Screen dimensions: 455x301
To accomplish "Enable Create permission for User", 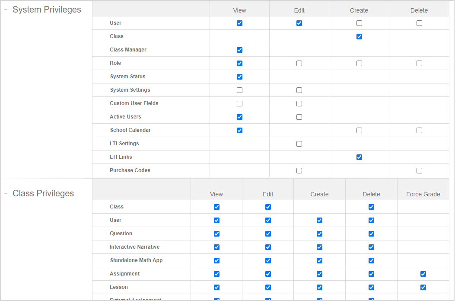I will 359,23.
